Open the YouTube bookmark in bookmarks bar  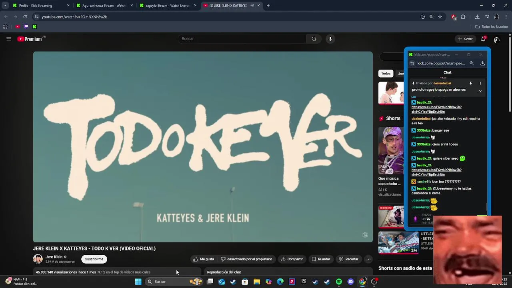click(x=18, y=27)
